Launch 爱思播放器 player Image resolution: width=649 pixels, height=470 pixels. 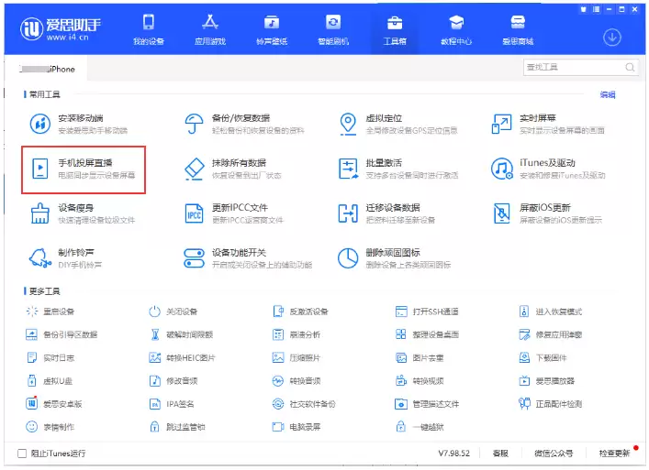(547, 381)
